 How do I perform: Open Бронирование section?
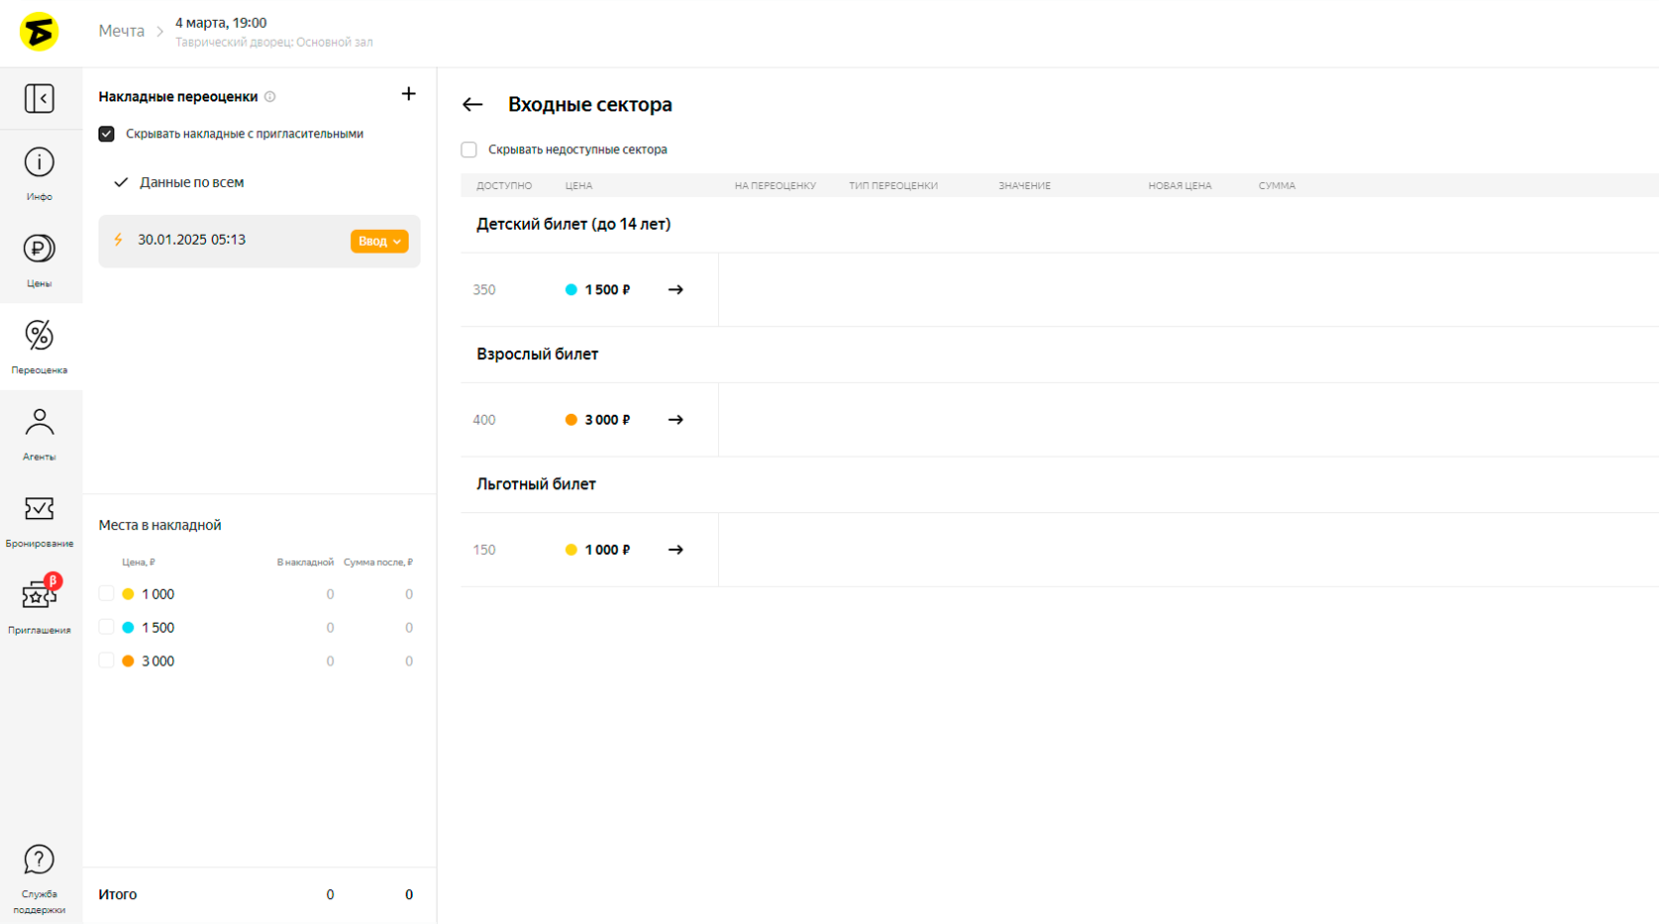pyautogui.click(x=40, y=520)
